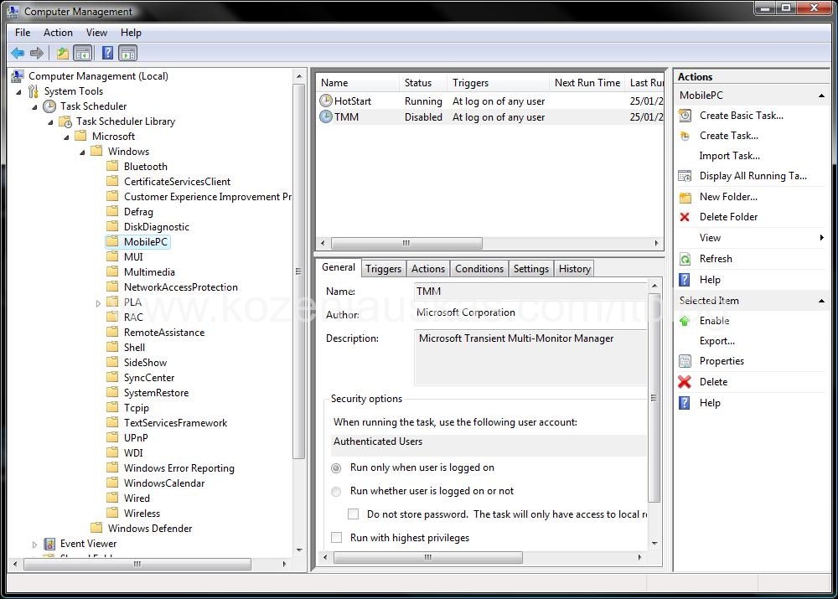This screenshot has height=599, width=838.
Task: Open the Help menu in menu bar
Action: 131,33
